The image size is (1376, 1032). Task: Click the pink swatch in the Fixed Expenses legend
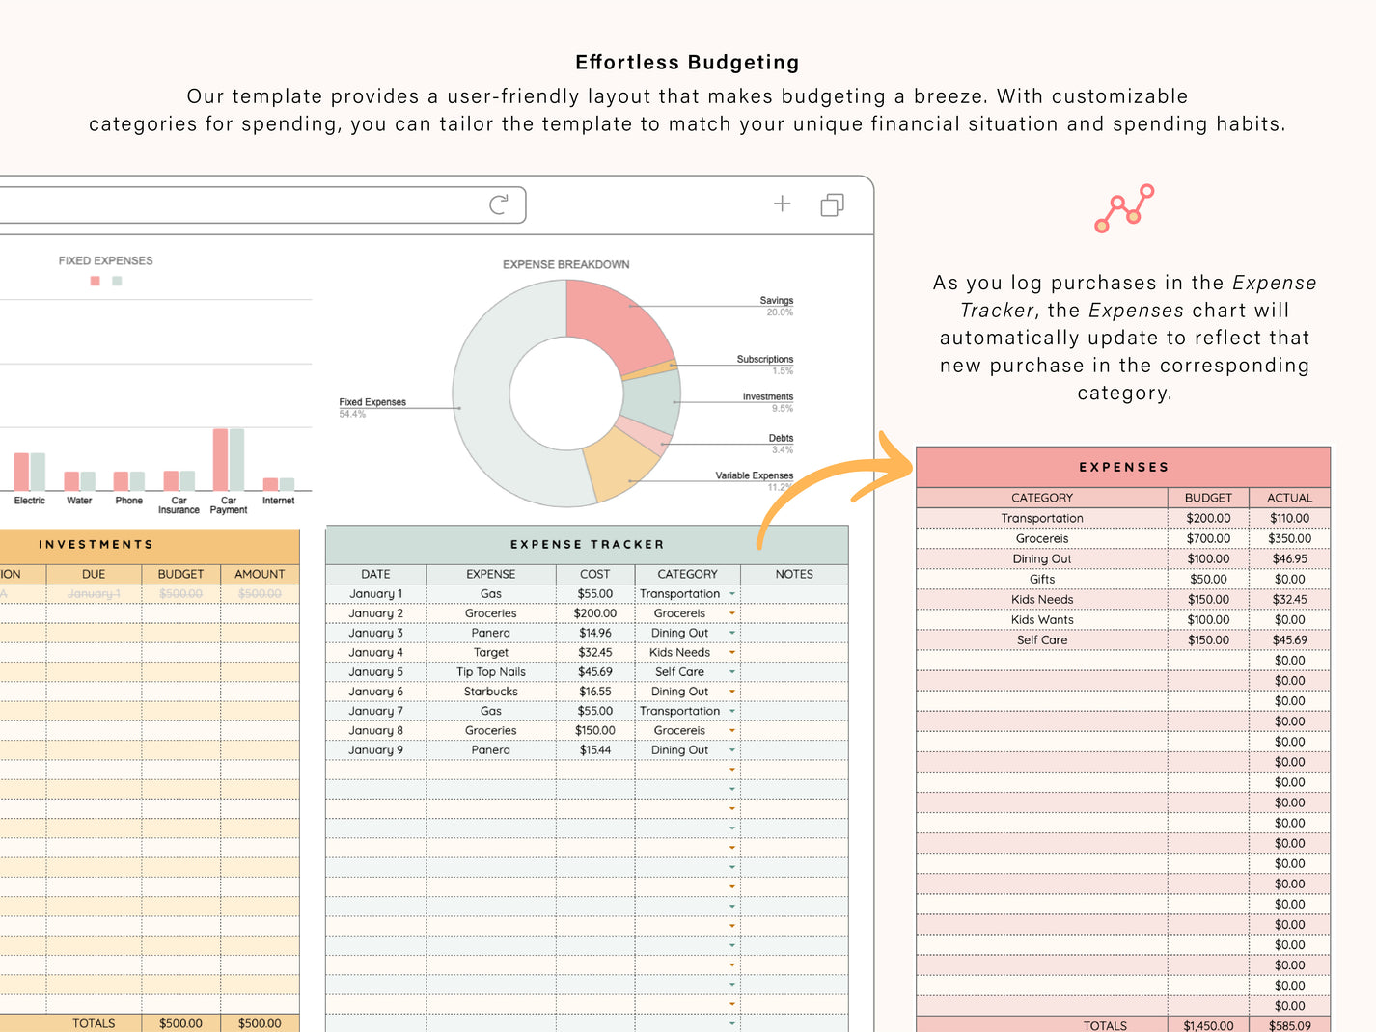95,281
